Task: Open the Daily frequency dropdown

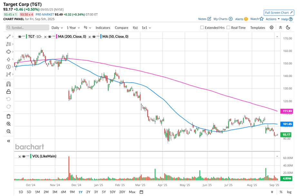Action: [x=57, y=28]
